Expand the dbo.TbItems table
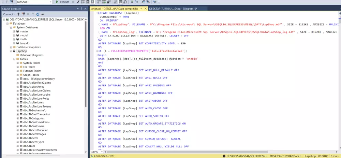Image resolution: width=341 pixels, height=158 pixels. coord(18,138)
